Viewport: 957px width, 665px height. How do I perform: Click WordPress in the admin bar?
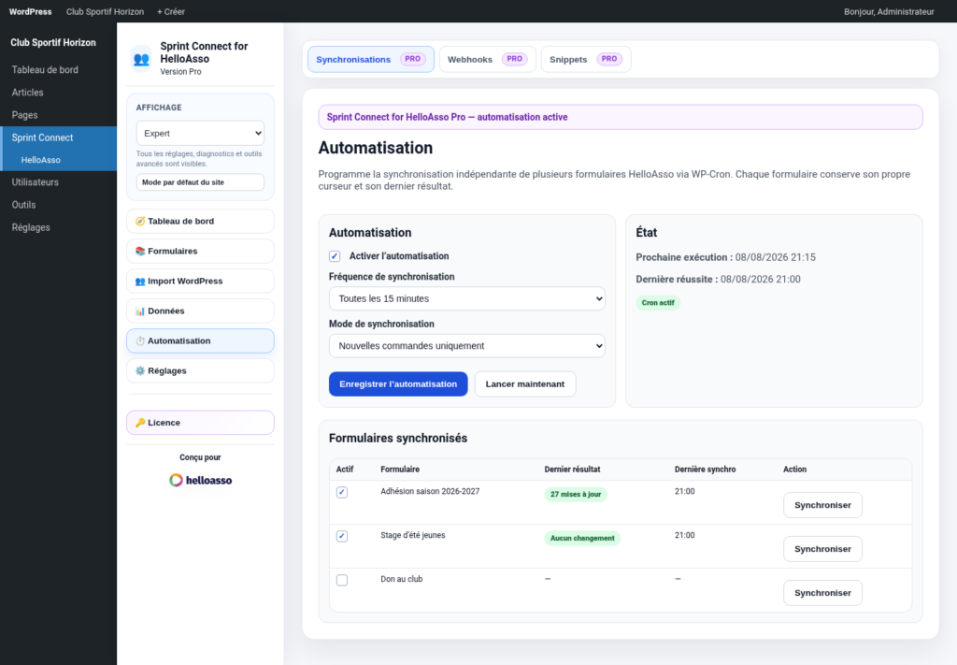pyautogui.click(x=31, y=11)
